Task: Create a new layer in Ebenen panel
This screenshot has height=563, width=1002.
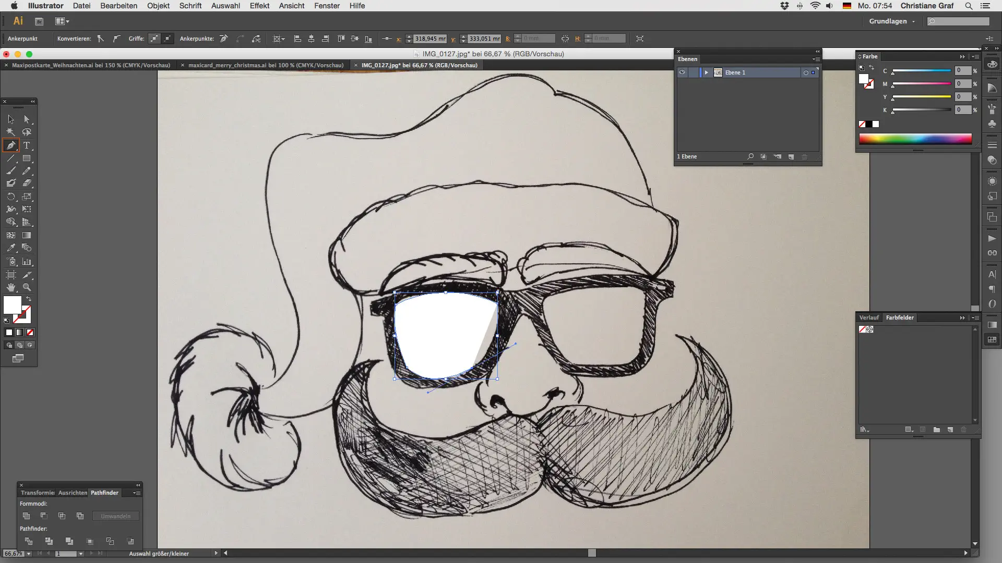Action: [x=791, y=156]
